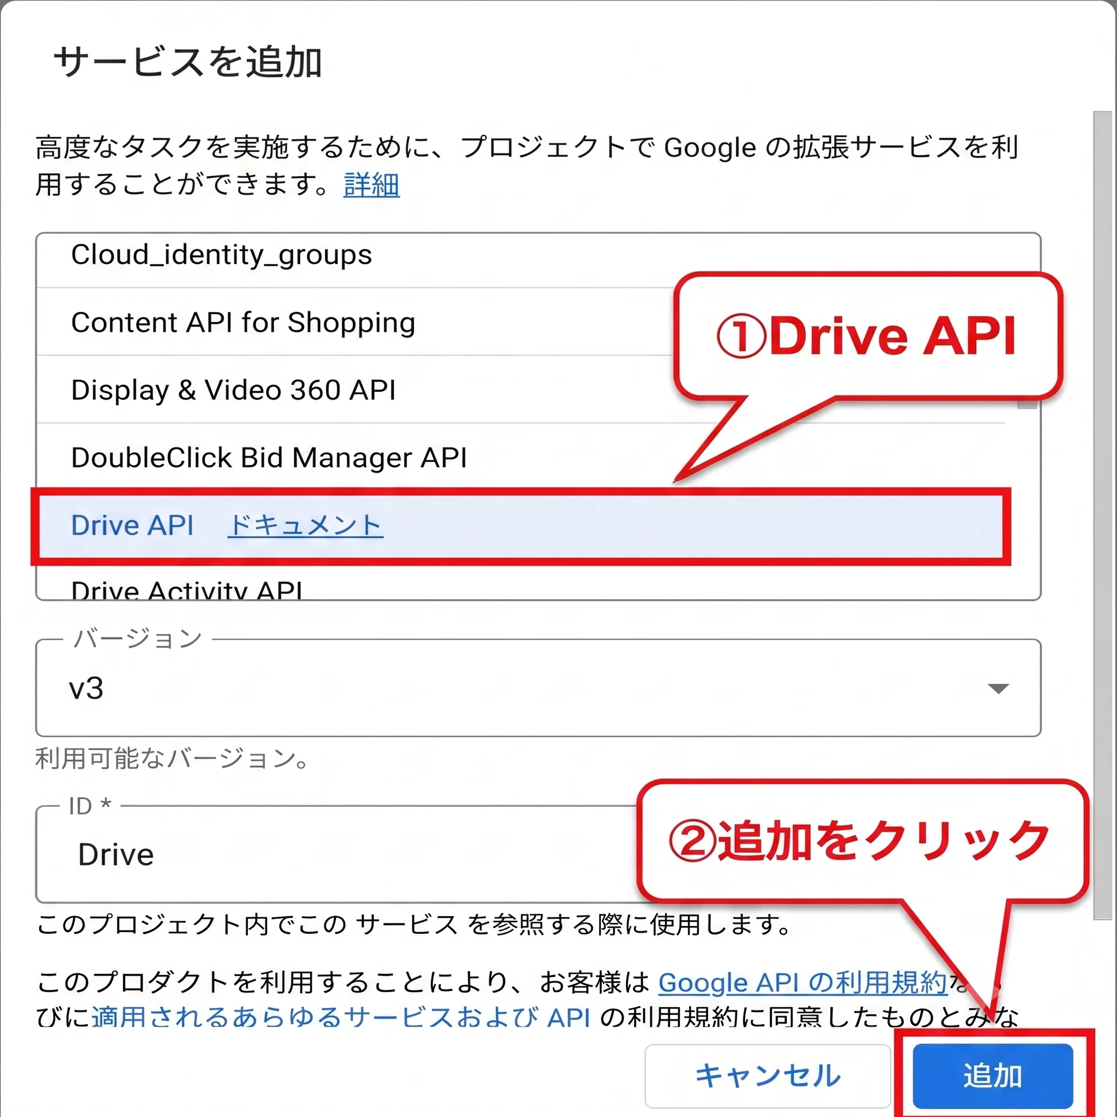Image resolution: width=1117 pixels, height=1117 pixels.
Task: Click the 追加 button
Action: tap(993, 1075)
